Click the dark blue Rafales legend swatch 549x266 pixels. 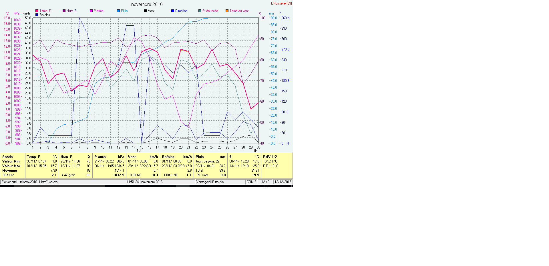tap(37, 15)
